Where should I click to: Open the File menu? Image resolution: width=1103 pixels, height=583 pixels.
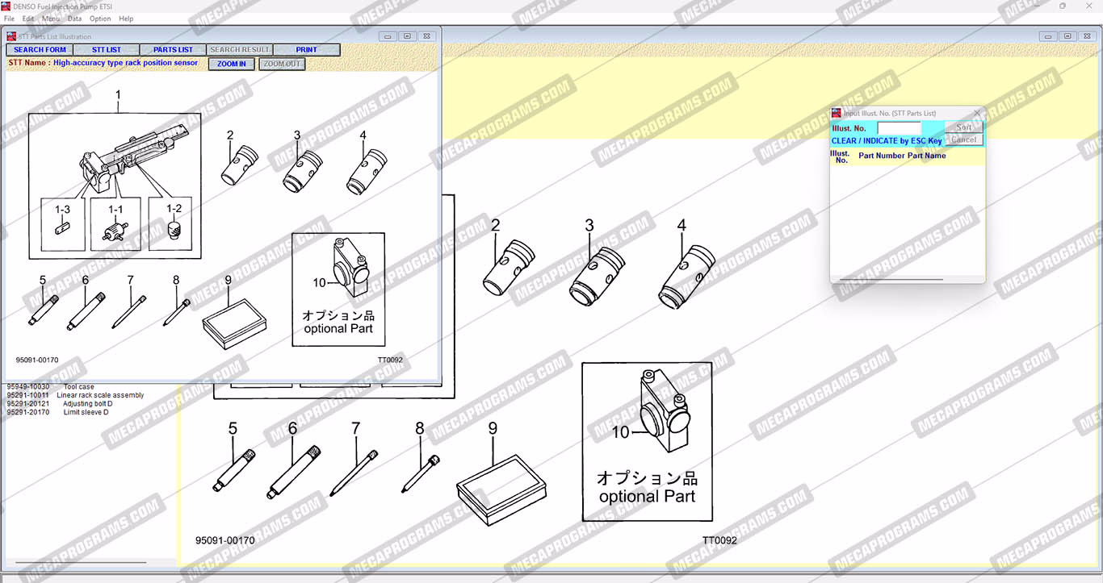(9, 19)
